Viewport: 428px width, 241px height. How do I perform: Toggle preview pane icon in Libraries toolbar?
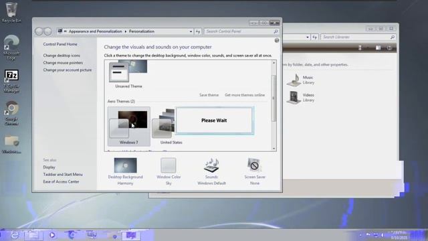378,48
